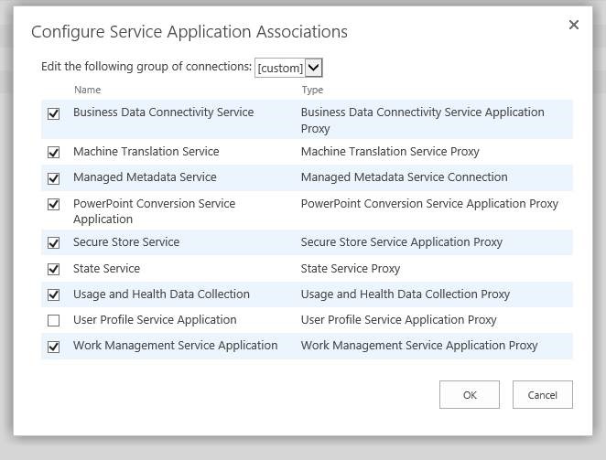Uncheck State Service checkbox

coord(54,270)
